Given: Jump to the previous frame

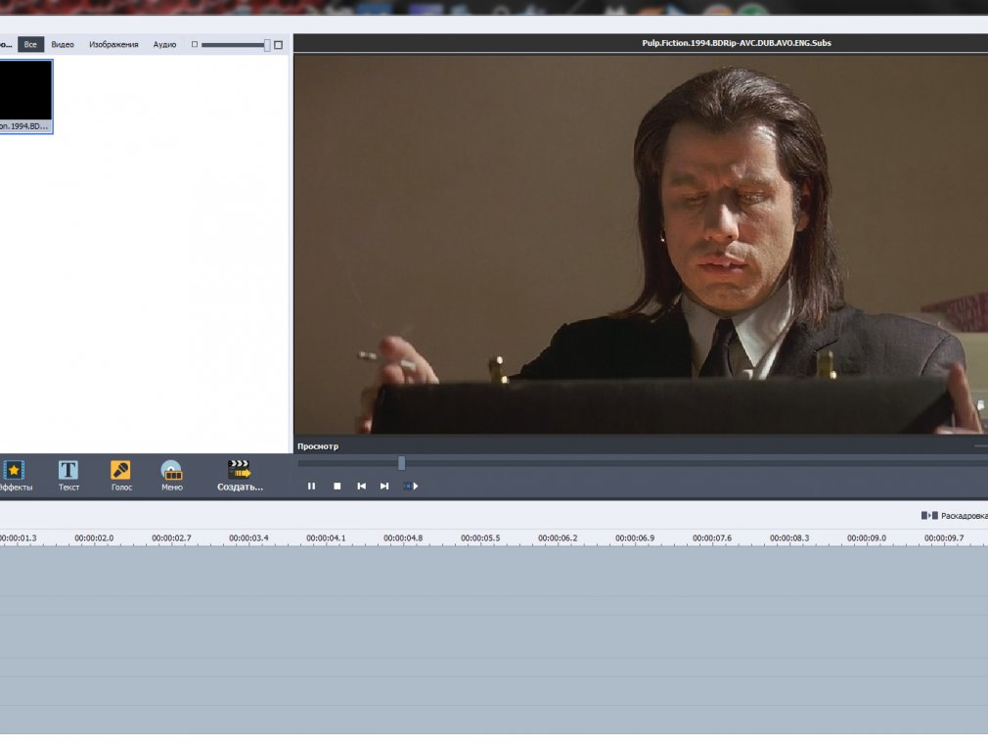Looking at the screenshot, I should pyautogui.click(x=361, y=487).
